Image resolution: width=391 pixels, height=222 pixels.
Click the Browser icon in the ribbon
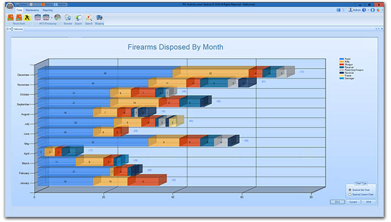(68, 18)
